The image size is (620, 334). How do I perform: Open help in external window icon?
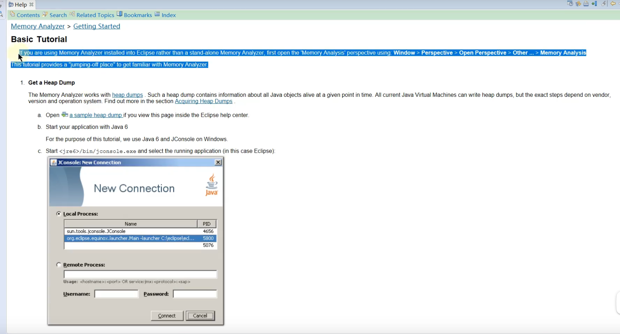570,4
